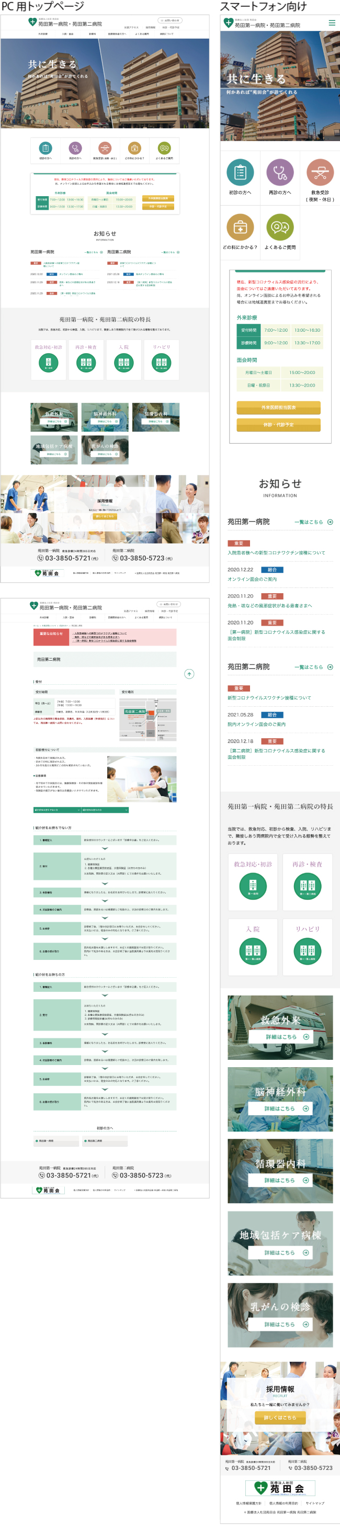Image resolution: width=340 pixels, height=1528 pixels.
Task: Open the hamburger menu in the smartphone header
Action: click(x=332, y=23)
